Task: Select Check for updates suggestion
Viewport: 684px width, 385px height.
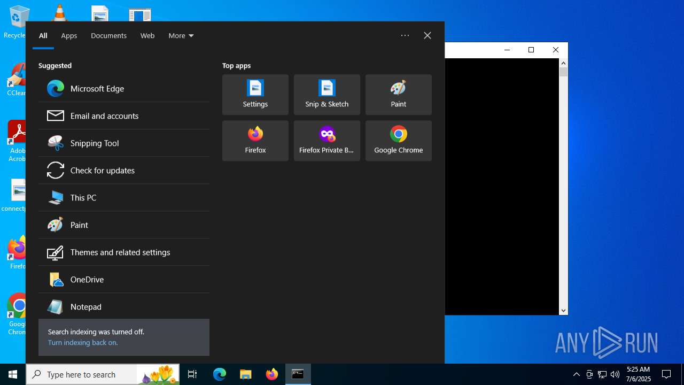Action: pyautogui.click(x=124, y=171)
